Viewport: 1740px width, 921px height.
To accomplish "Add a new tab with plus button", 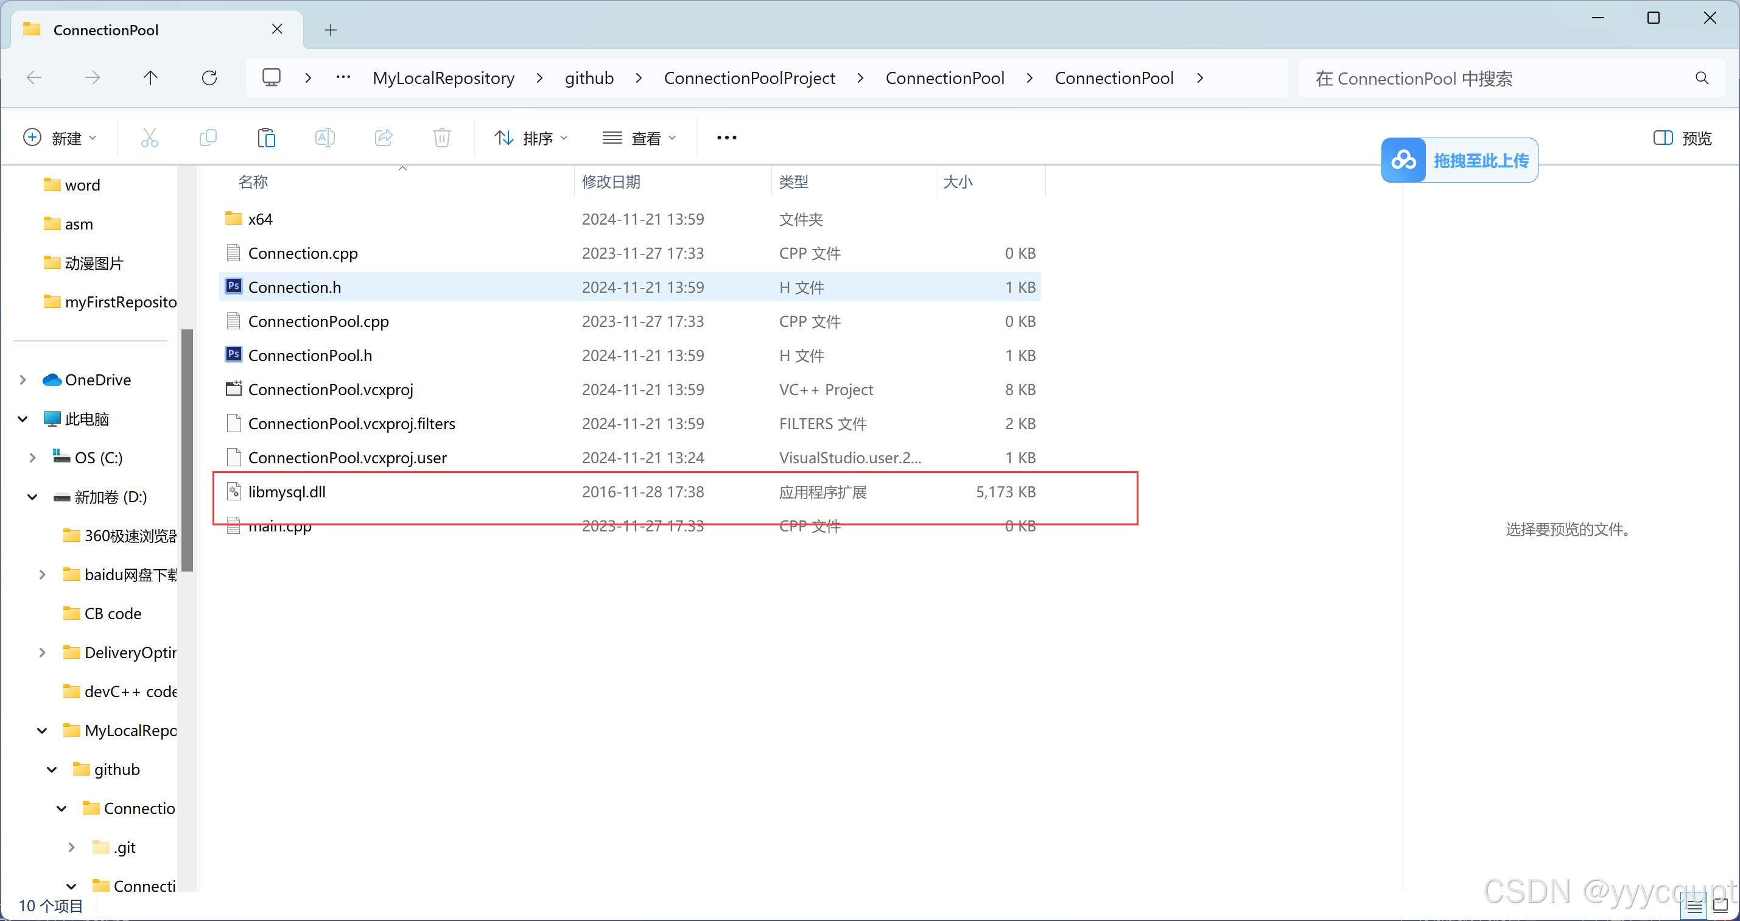I will (331, 30).
